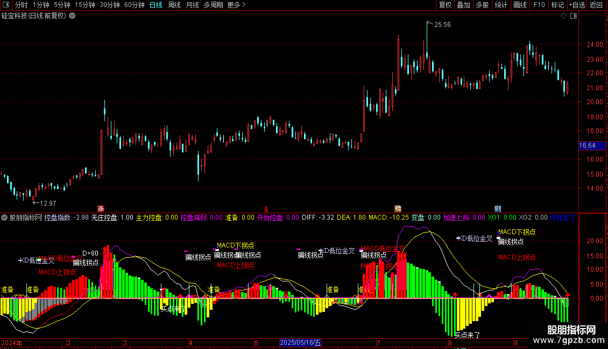This screenshot has height=349, width=608.
Task: Click the highlighted date 2025/05/16/五
Action: point(301,343)
